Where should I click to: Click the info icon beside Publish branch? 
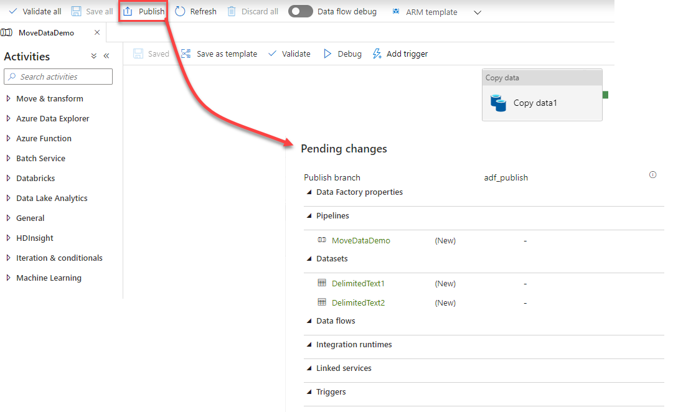pyautogui.click(x=652, y=175)
